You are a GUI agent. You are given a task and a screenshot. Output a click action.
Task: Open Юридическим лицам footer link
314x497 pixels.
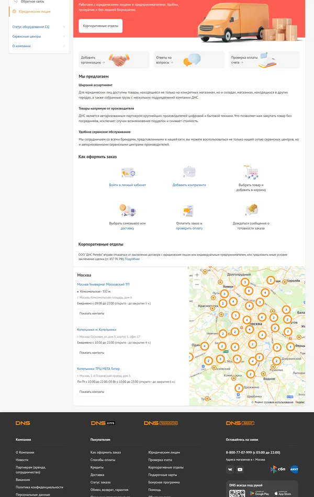point(164,453)
